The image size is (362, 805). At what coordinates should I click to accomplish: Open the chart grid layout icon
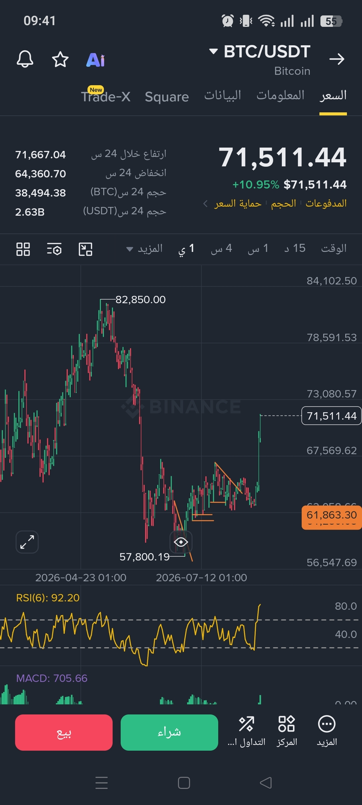(23, 249)
